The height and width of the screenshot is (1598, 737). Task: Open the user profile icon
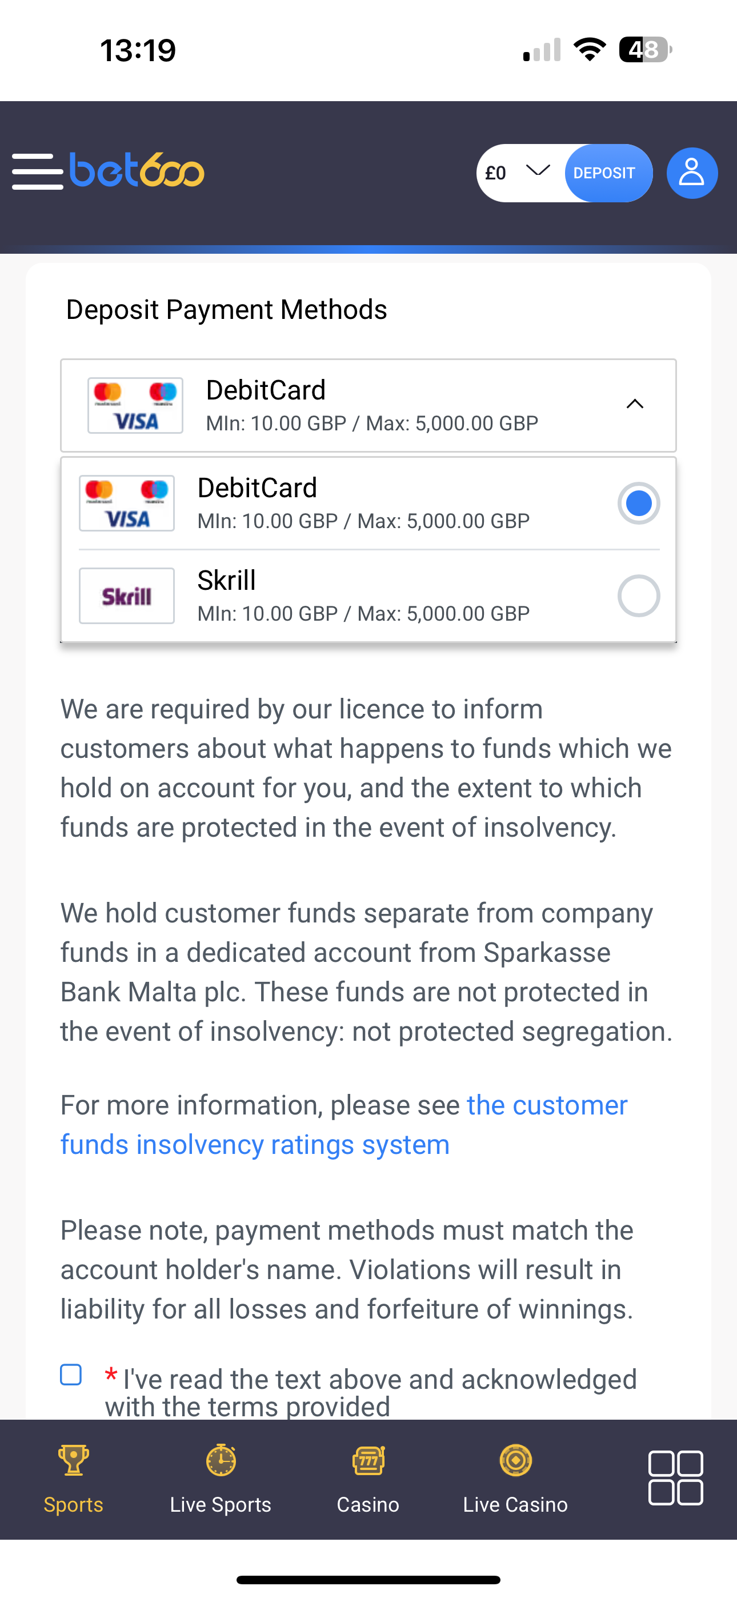692,173
